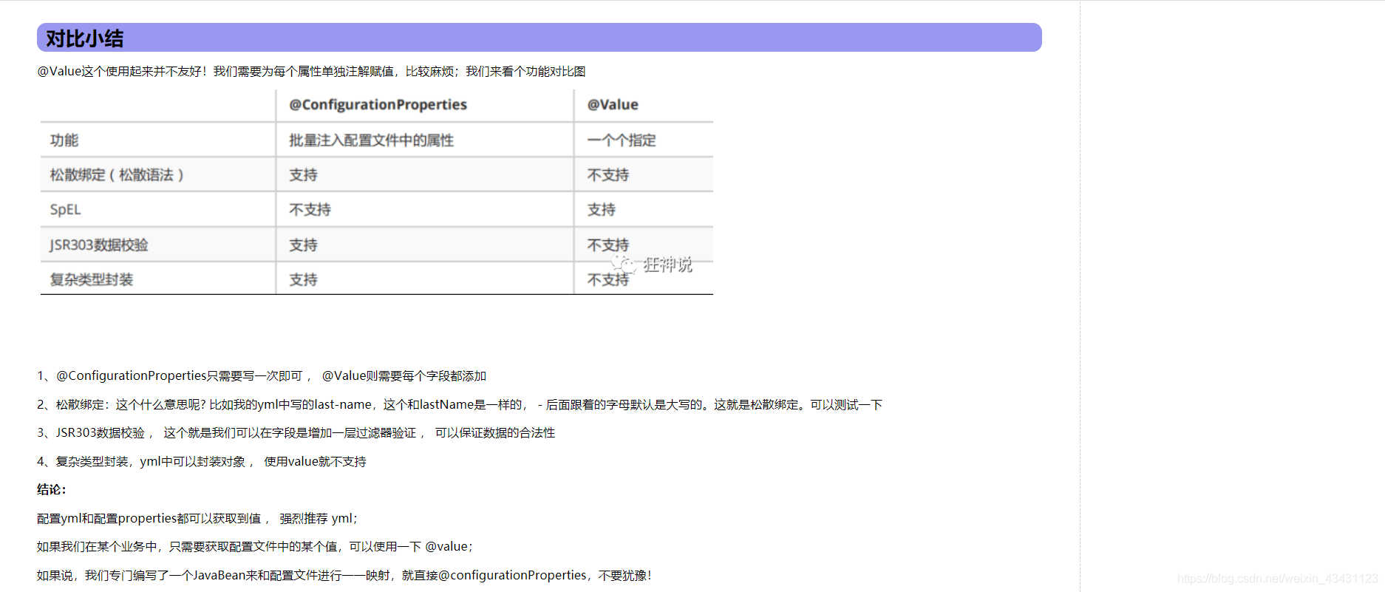
Task: Select the 批量注入配置文件中的属性 cell
Action: click(x=371, y=140)
